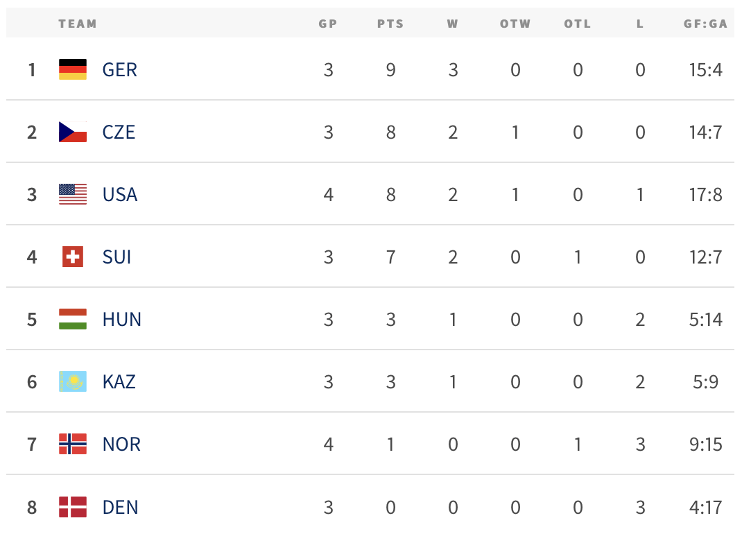742x534 pixels.
Task: Click the Hungary flag icon
Action: click(73, 319)
